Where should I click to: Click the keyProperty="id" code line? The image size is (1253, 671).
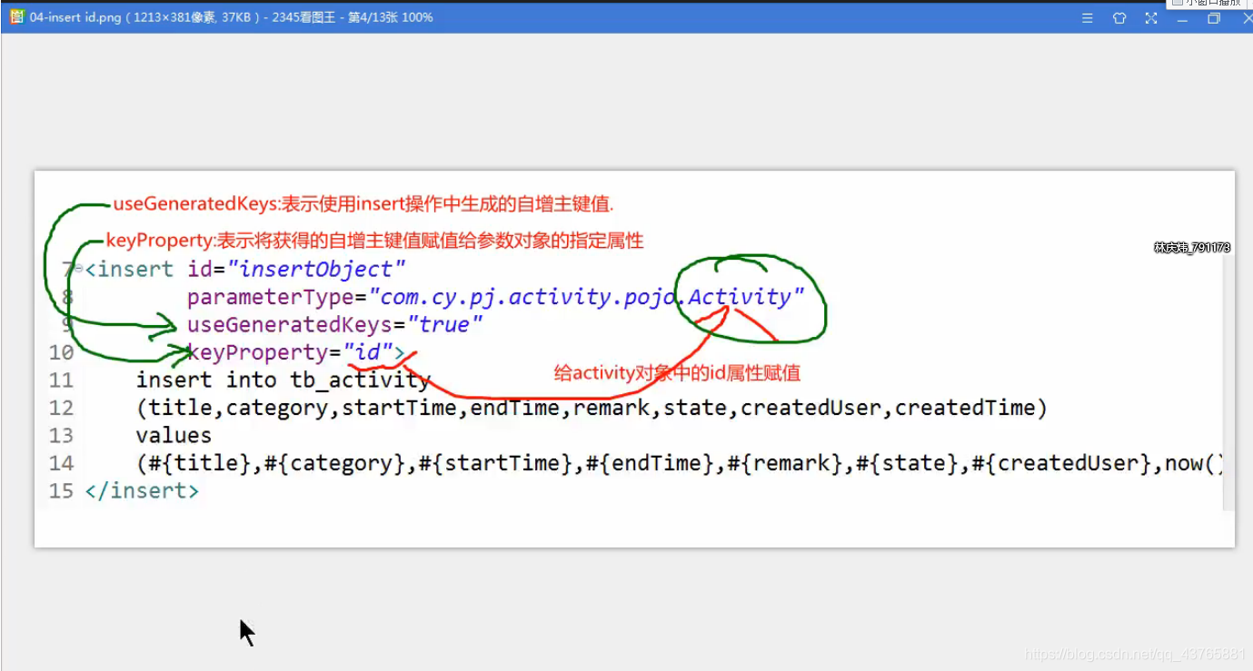pos(296,352)
